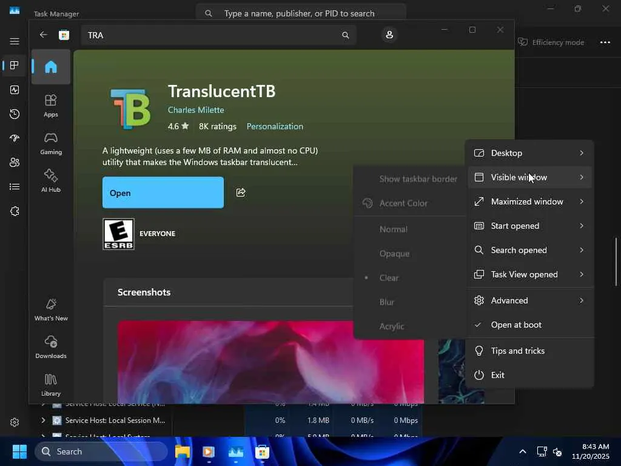Open clock showing 8:43 AM
Image resolution: width=621 pixels, height=466 pixels.
[591, 451]
